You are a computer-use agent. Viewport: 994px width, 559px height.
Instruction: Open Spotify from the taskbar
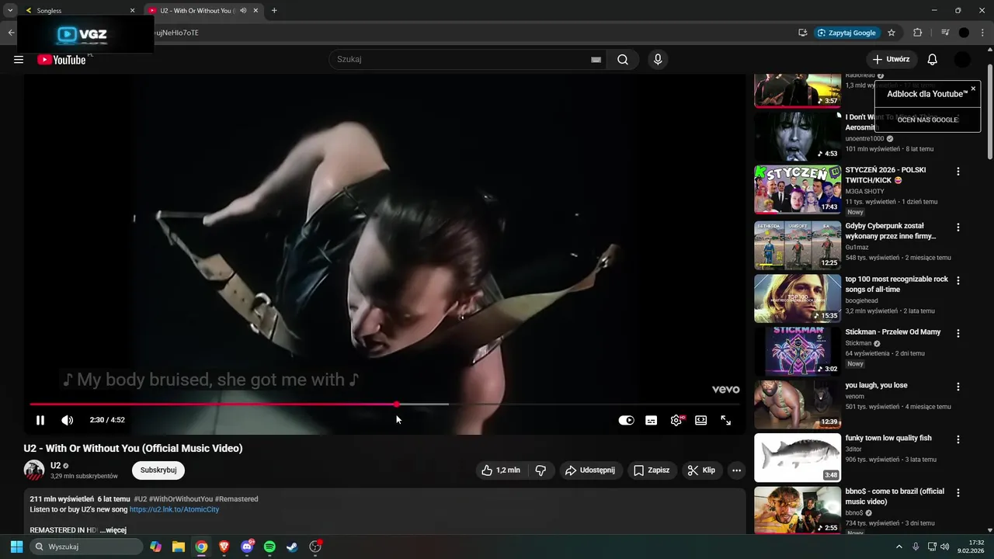[x=269, y=547]
